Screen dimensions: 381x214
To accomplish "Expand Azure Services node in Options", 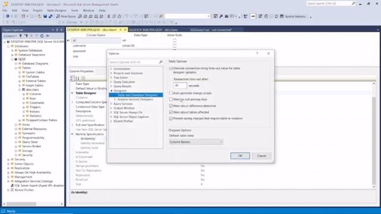I will coord(111,103).
